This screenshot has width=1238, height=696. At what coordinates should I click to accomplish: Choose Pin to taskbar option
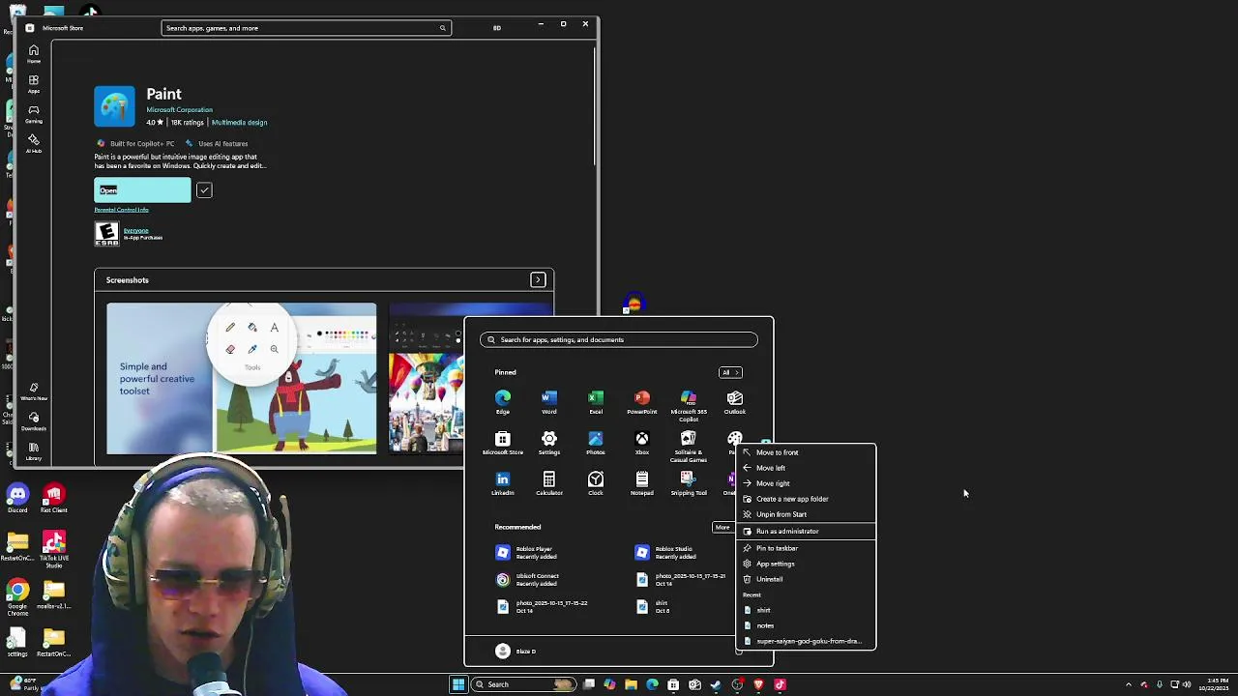click(x=806, y=548)
